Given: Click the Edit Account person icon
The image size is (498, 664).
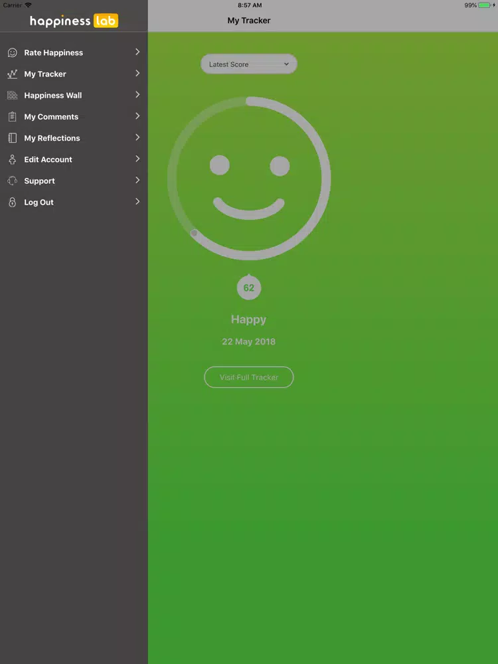Looking at the screenshot, I should 12,159.
